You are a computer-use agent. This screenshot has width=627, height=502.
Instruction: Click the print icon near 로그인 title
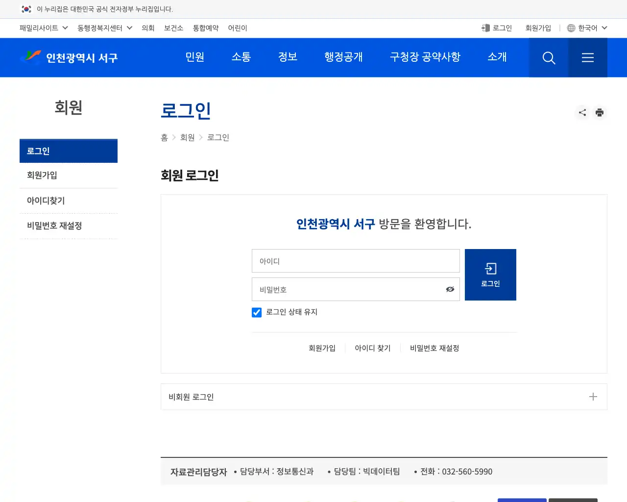600,112
